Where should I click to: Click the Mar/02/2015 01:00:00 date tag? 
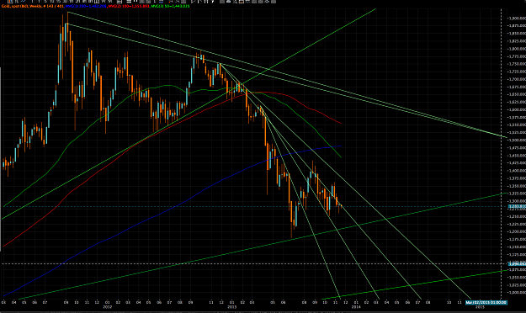pos(486,303)
